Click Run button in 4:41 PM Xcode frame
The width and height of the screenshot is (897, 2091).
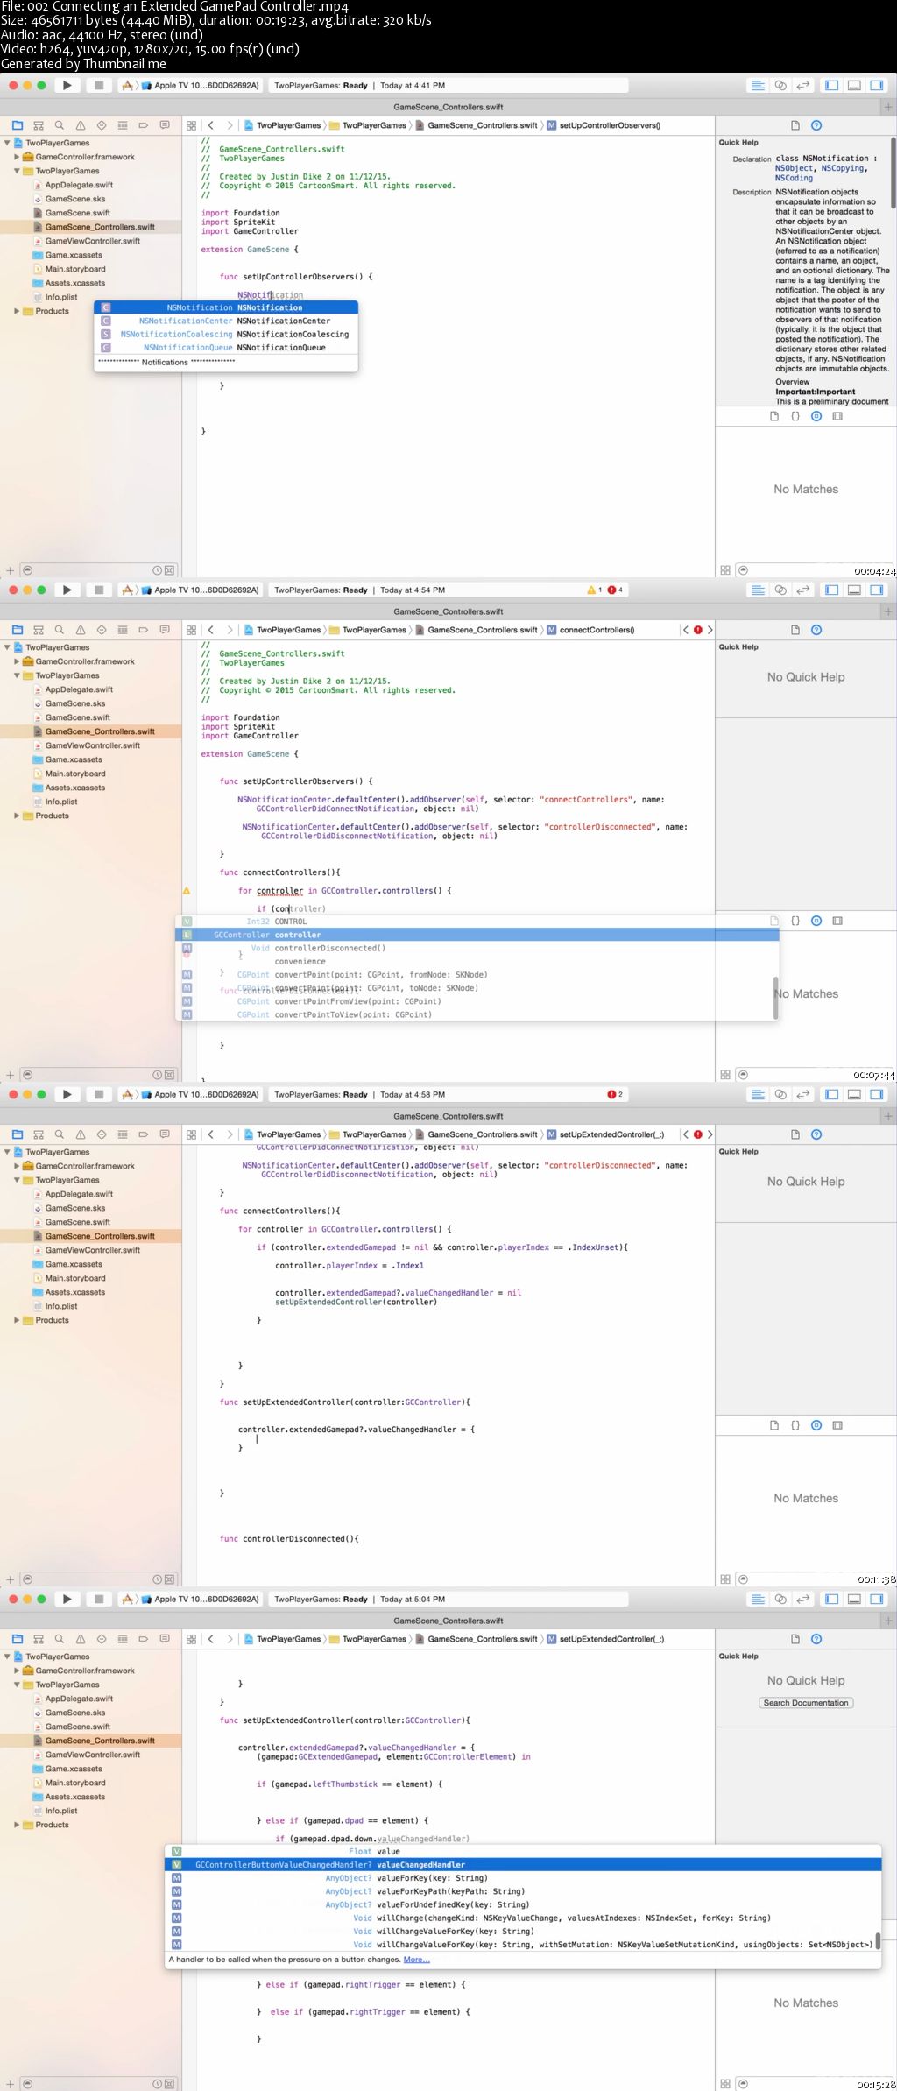(67, 85)
